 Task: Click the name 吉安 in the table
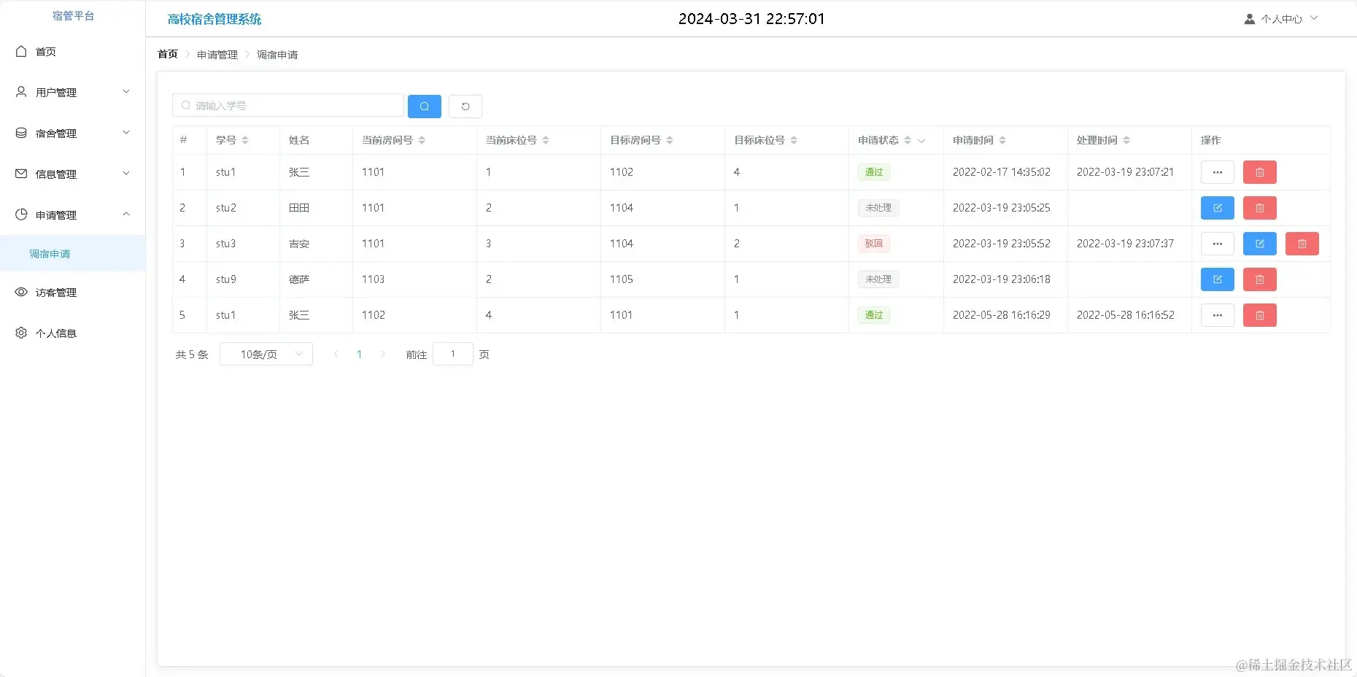tap(299, 244)
